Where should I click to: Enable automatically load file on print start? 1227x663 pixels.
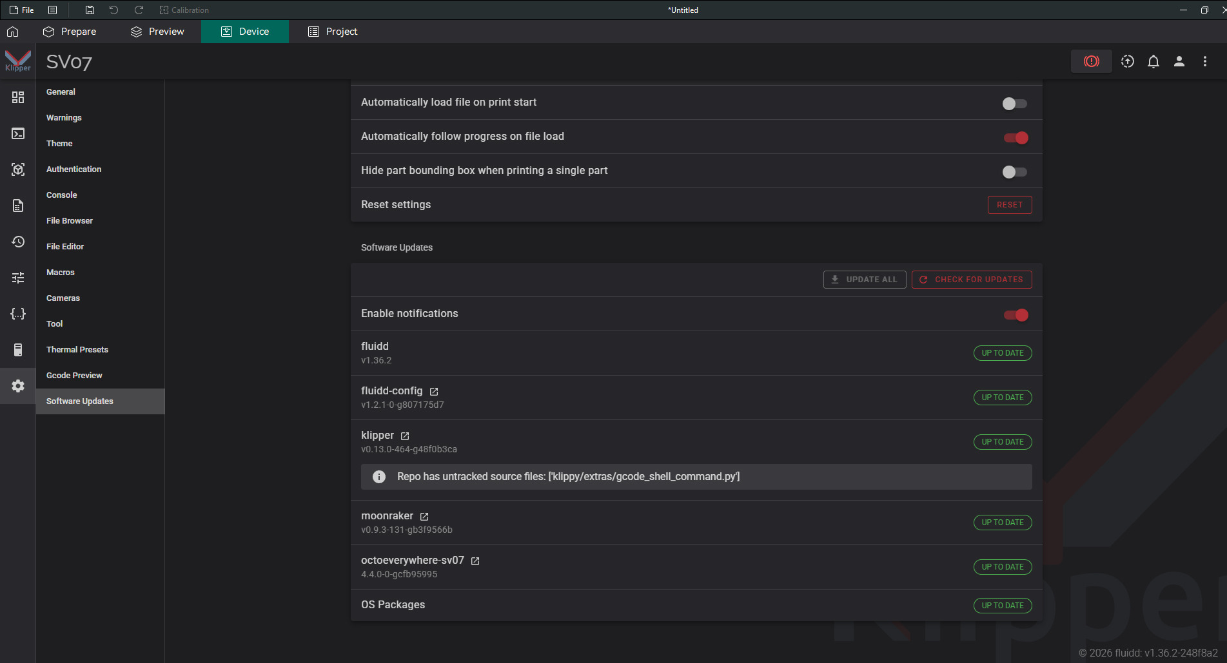1014,104
